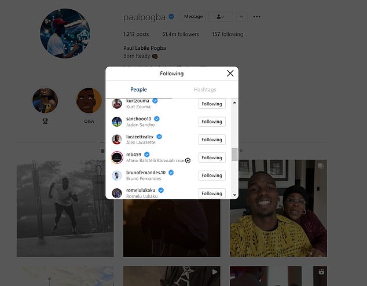Open the 157 following count link

click(227, 34)
